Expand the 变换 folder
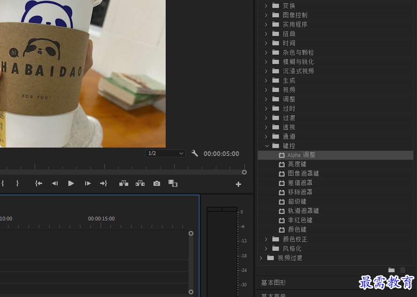417x297 pixels. pos(266,6)
